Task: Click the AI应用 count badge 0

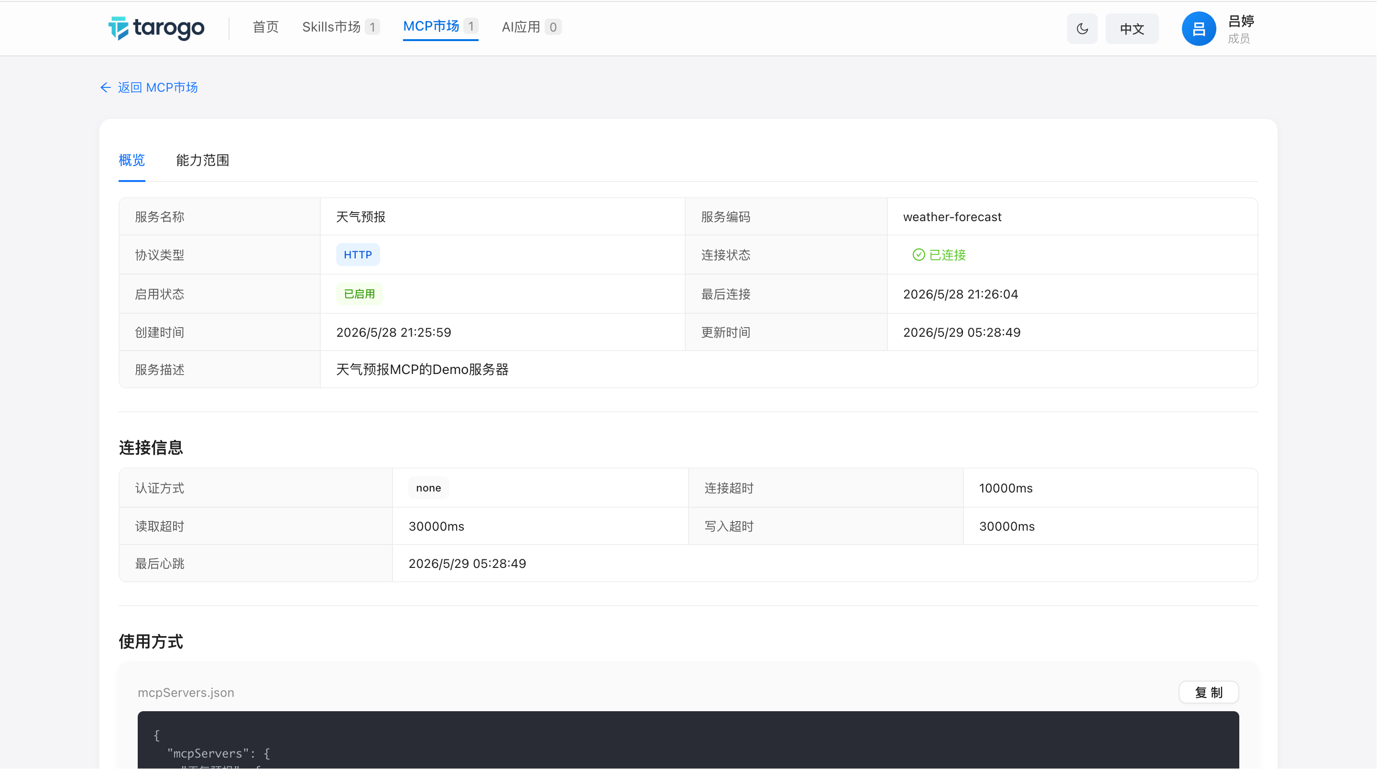Action: pyautogui.click(x=553, y=27)
